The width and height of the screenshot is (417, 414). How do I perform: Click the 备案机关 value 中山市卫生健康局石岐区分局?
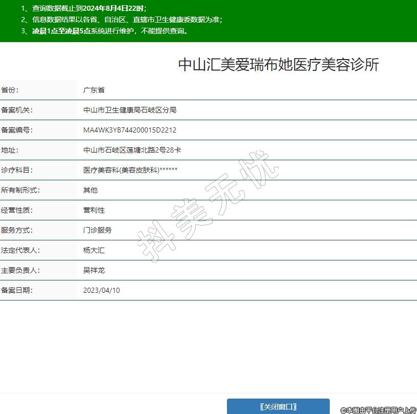[130, 110]
